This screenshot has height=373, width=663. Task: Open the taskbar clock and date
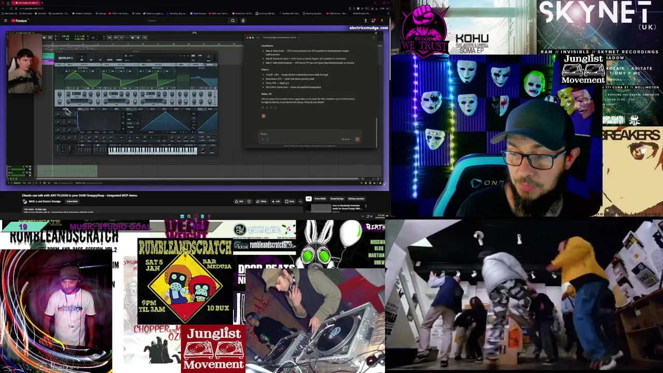[381, 216]
